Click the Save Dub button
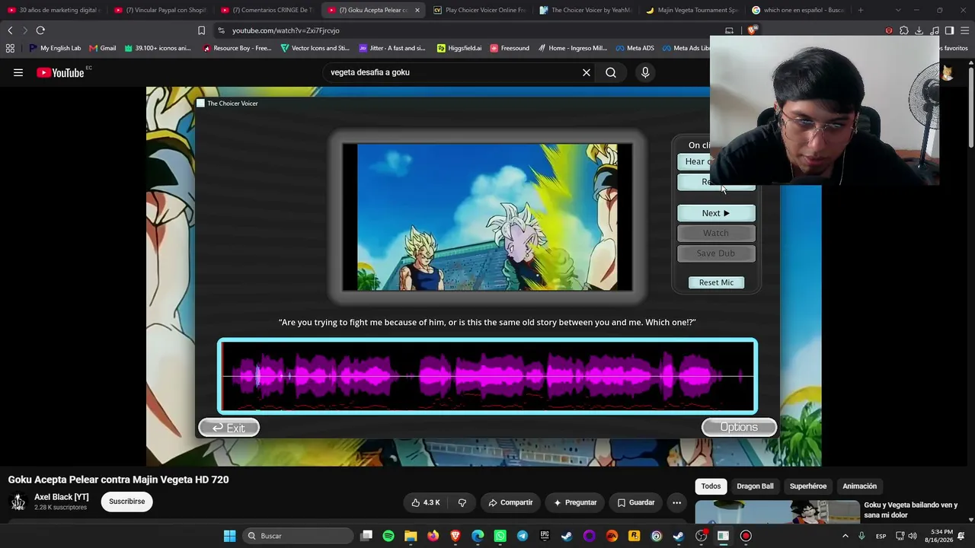 (x=716, y=253)
